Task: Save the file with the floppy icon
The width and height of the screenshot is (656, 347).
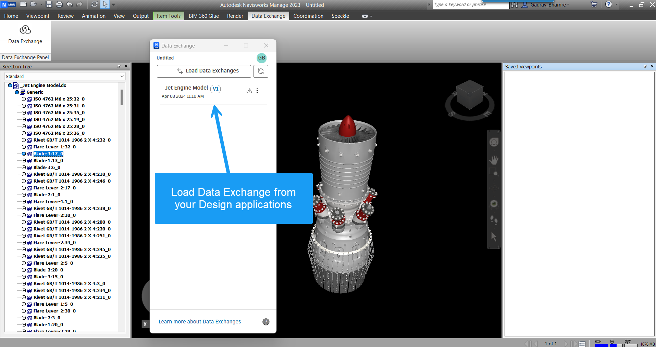Action: (49, 4)
